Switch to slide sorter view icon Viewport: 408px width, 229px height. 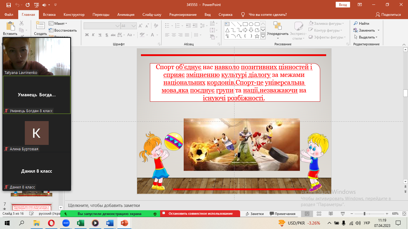(x=319, y=214)
